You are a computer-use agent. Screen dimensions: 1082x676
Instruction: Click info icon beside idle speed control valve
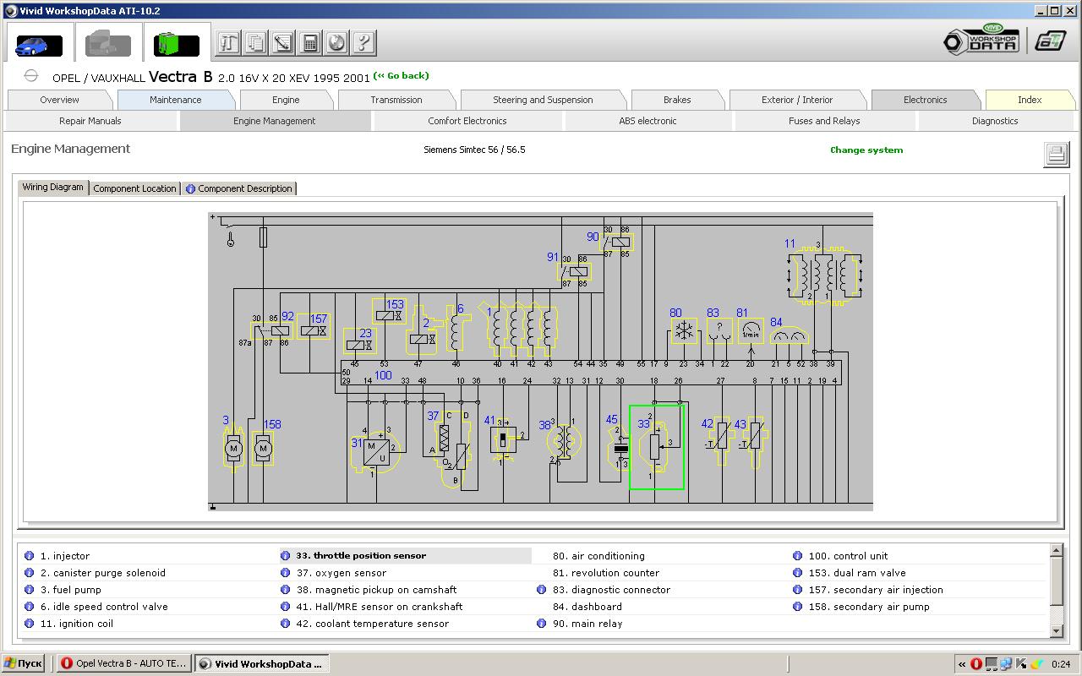click(x=30, y=607)
